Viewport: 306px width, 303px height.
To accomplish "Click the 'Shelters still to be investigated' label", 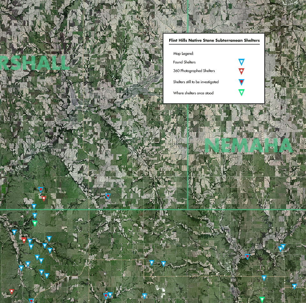I will [196, 82].
